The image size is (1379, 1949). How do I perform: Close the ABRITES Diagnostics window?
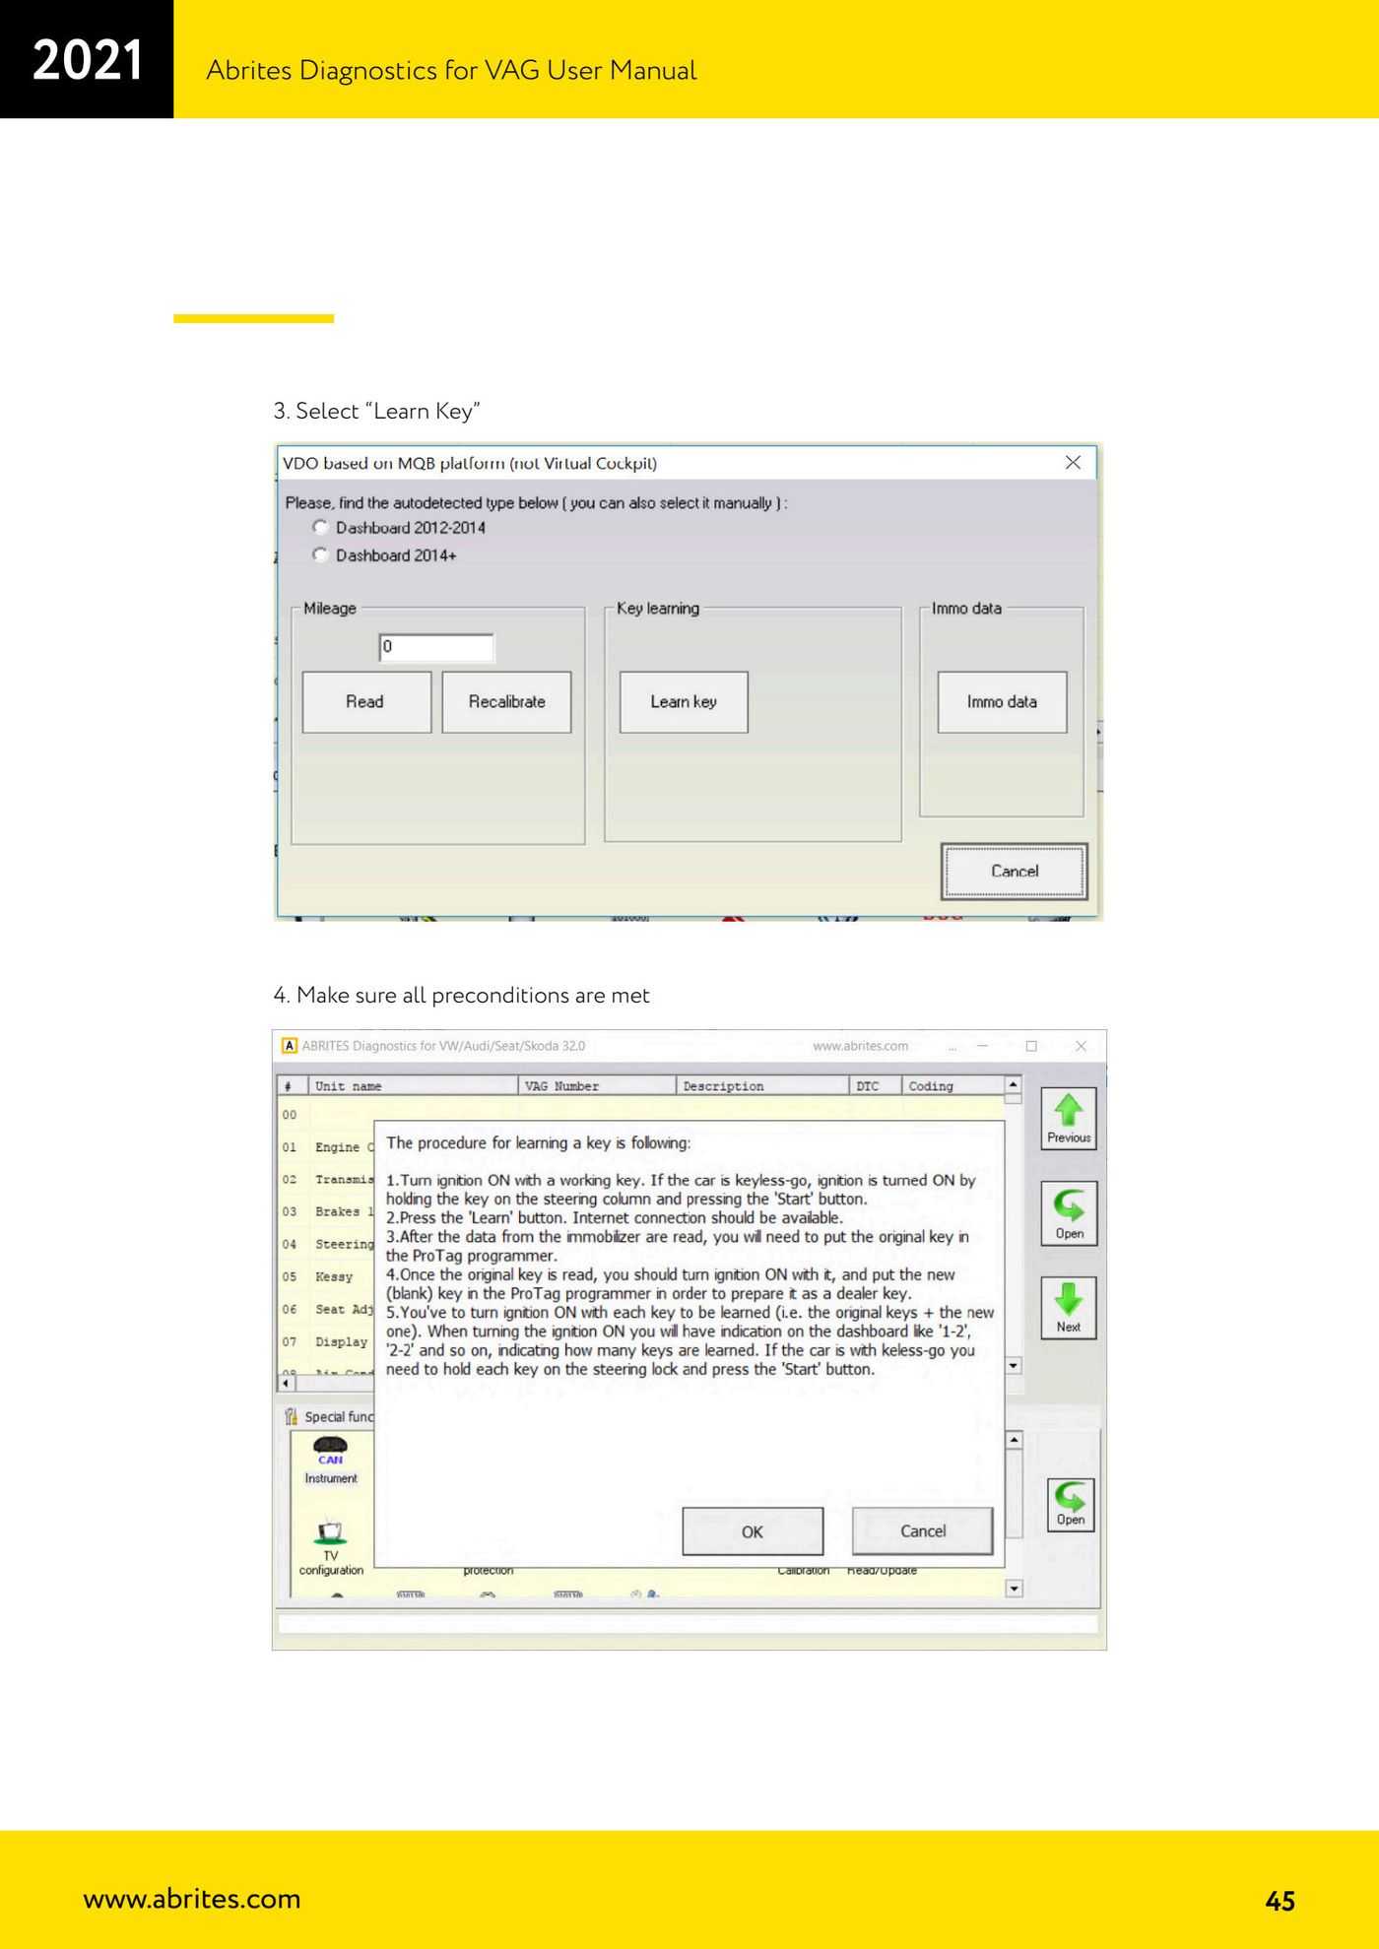1081,1046
